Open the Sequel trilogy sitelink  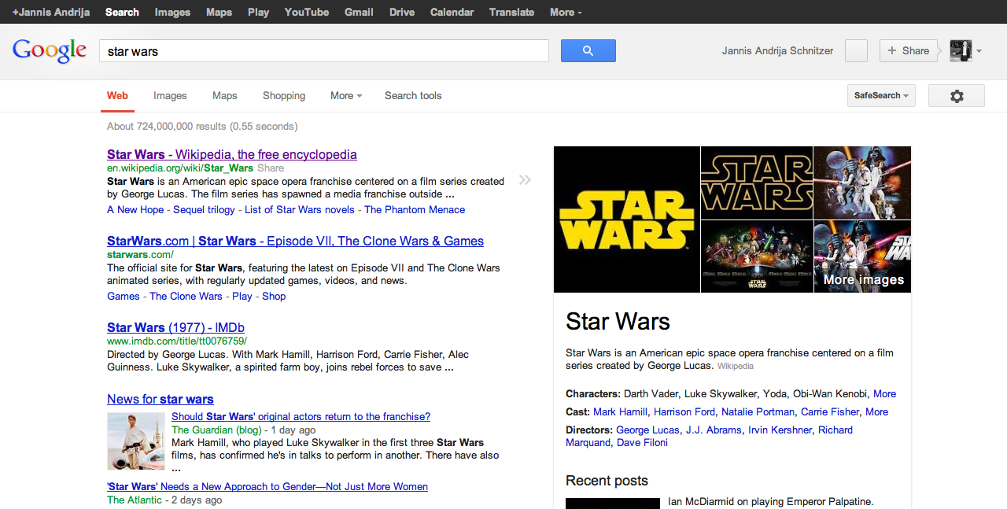pos(204,210)
